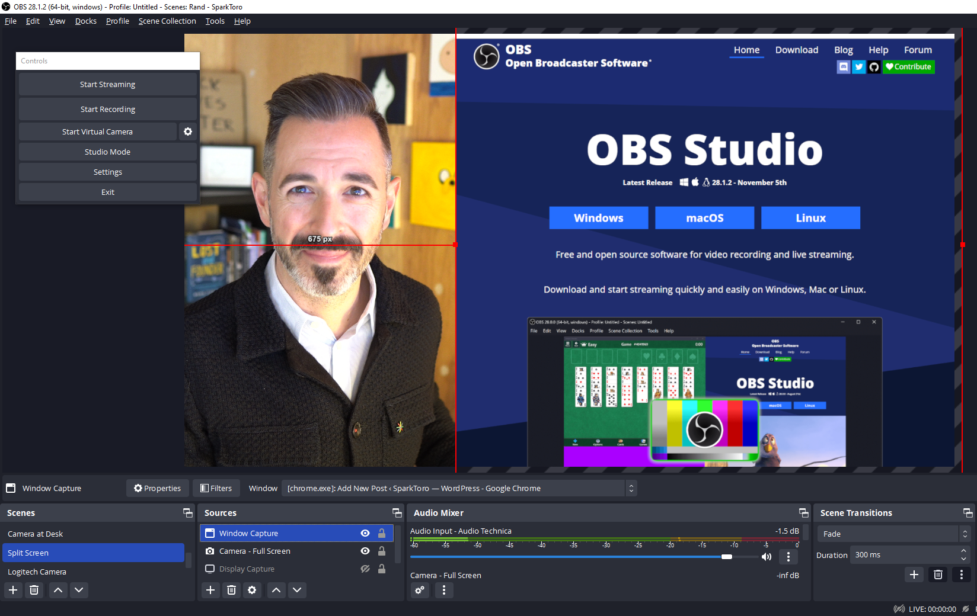Open source properties gear in Sources panel

pos(252,590)
